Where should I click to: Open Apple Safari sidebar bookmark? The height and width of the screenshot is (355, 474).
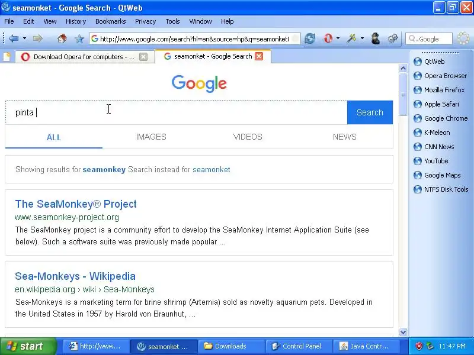tap(436, 104)
